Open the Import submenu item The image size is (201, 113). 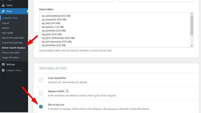6,23
